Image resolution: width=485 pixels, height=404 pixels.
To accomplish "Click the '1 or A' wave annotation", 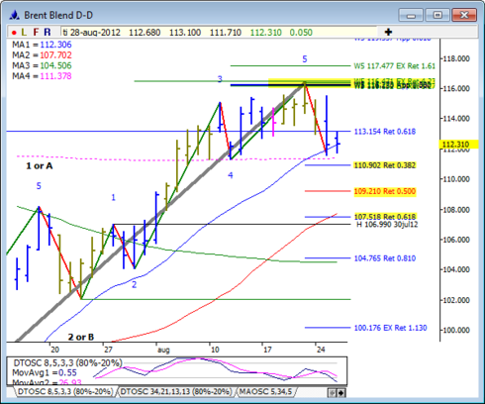I will (x=40, y=166).
